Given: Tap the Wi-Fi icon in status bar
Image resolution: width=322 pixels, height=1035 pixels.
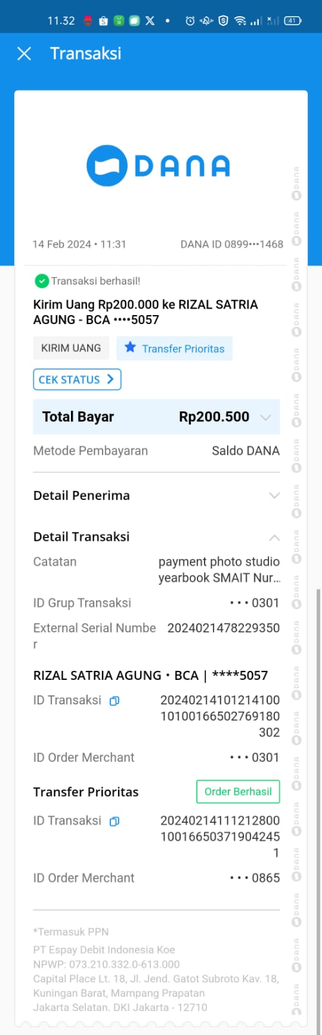Looking at the screenshot, I should tap(240, 21).
